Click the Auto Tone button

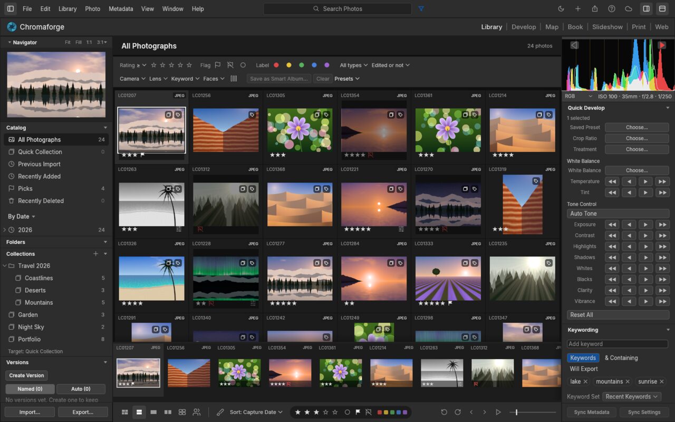click(x=618, y=214)
